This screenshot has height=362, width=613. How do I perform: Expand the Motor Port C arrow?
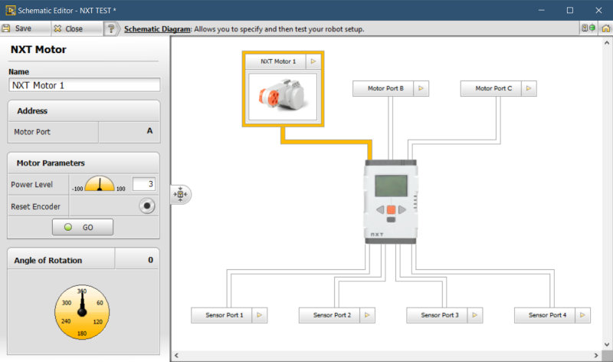pyautogui.click(x=529, y=88)
